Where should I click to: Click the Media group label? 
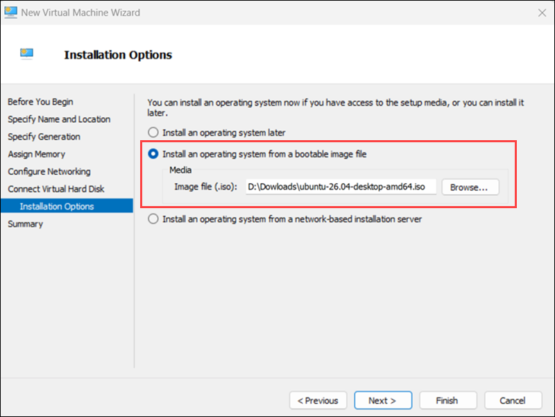click(x=180, y=170)
